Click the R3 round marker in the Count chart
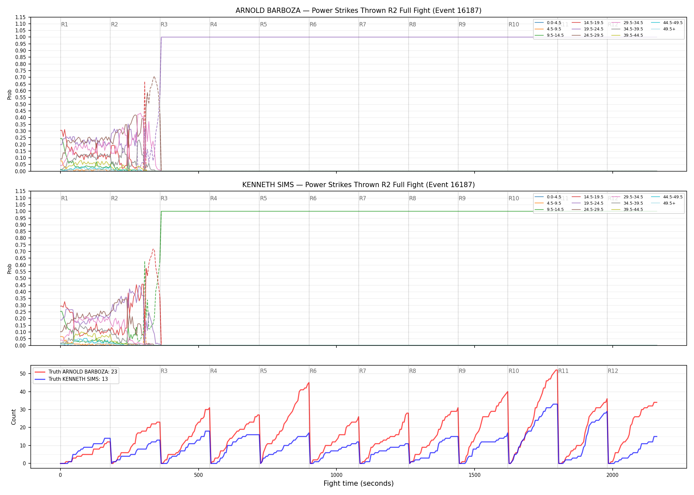 click(164, 371)
